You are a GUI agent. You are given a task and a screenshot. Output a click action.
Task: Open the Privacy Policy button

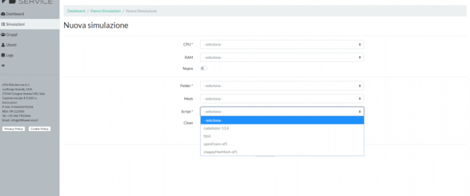pos(14,129)
